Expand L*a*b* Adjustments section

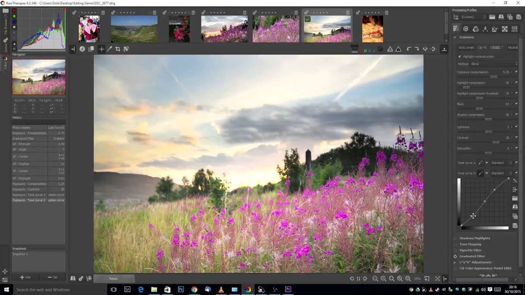455,262
